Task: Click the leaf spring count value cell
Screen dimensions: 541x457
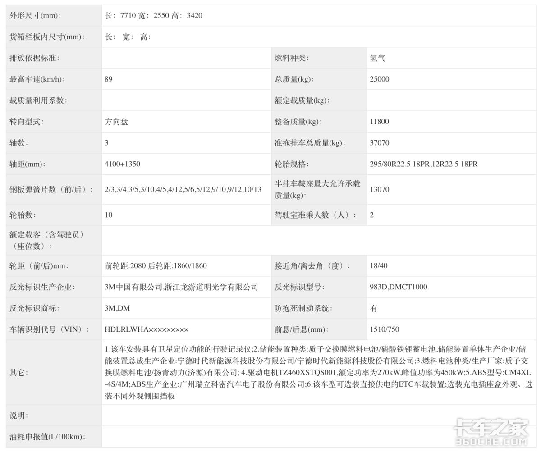Action: [x=183, y=189]
